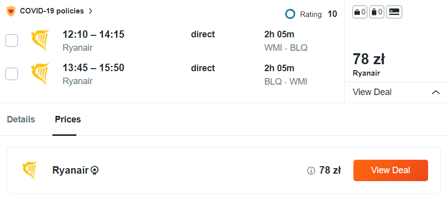The image size is (448, 205).
Task: Select the Prices tab
Action: click(68, 119)
